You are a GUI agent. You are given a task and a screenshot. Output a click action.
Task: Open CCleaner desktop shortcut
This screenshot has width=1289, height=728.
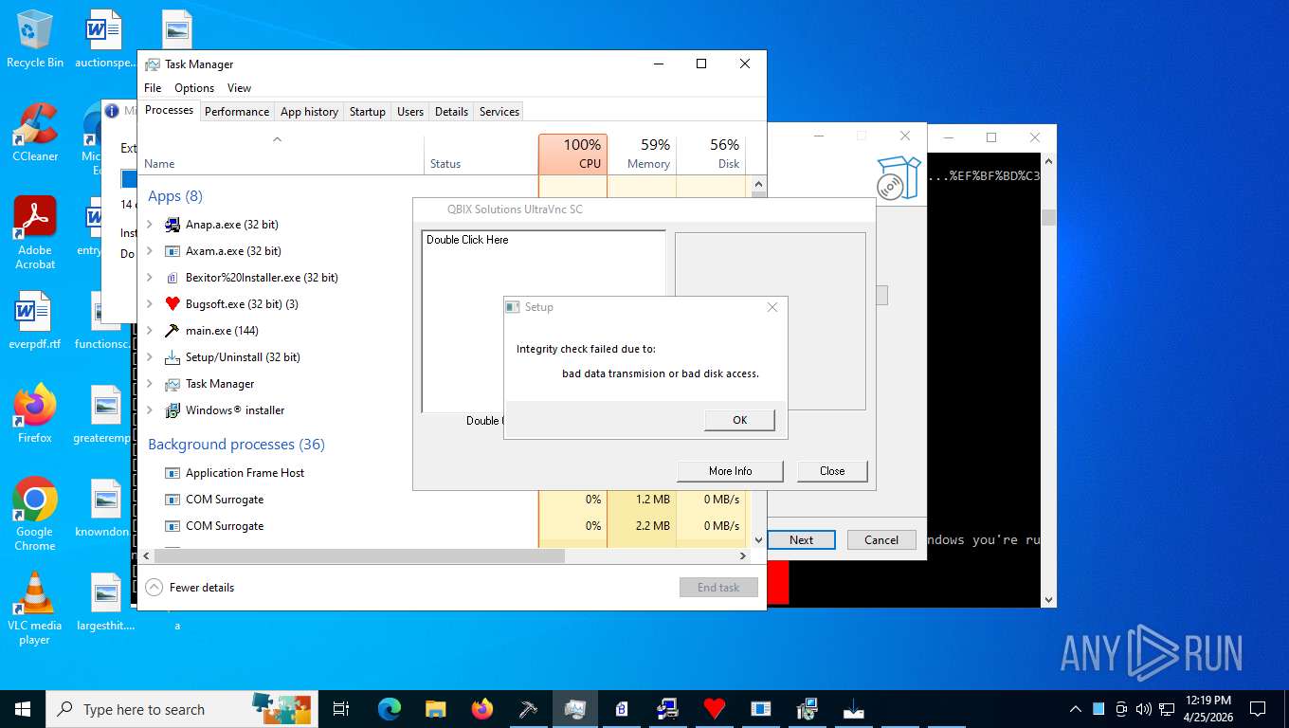click(x=35, y=133)
